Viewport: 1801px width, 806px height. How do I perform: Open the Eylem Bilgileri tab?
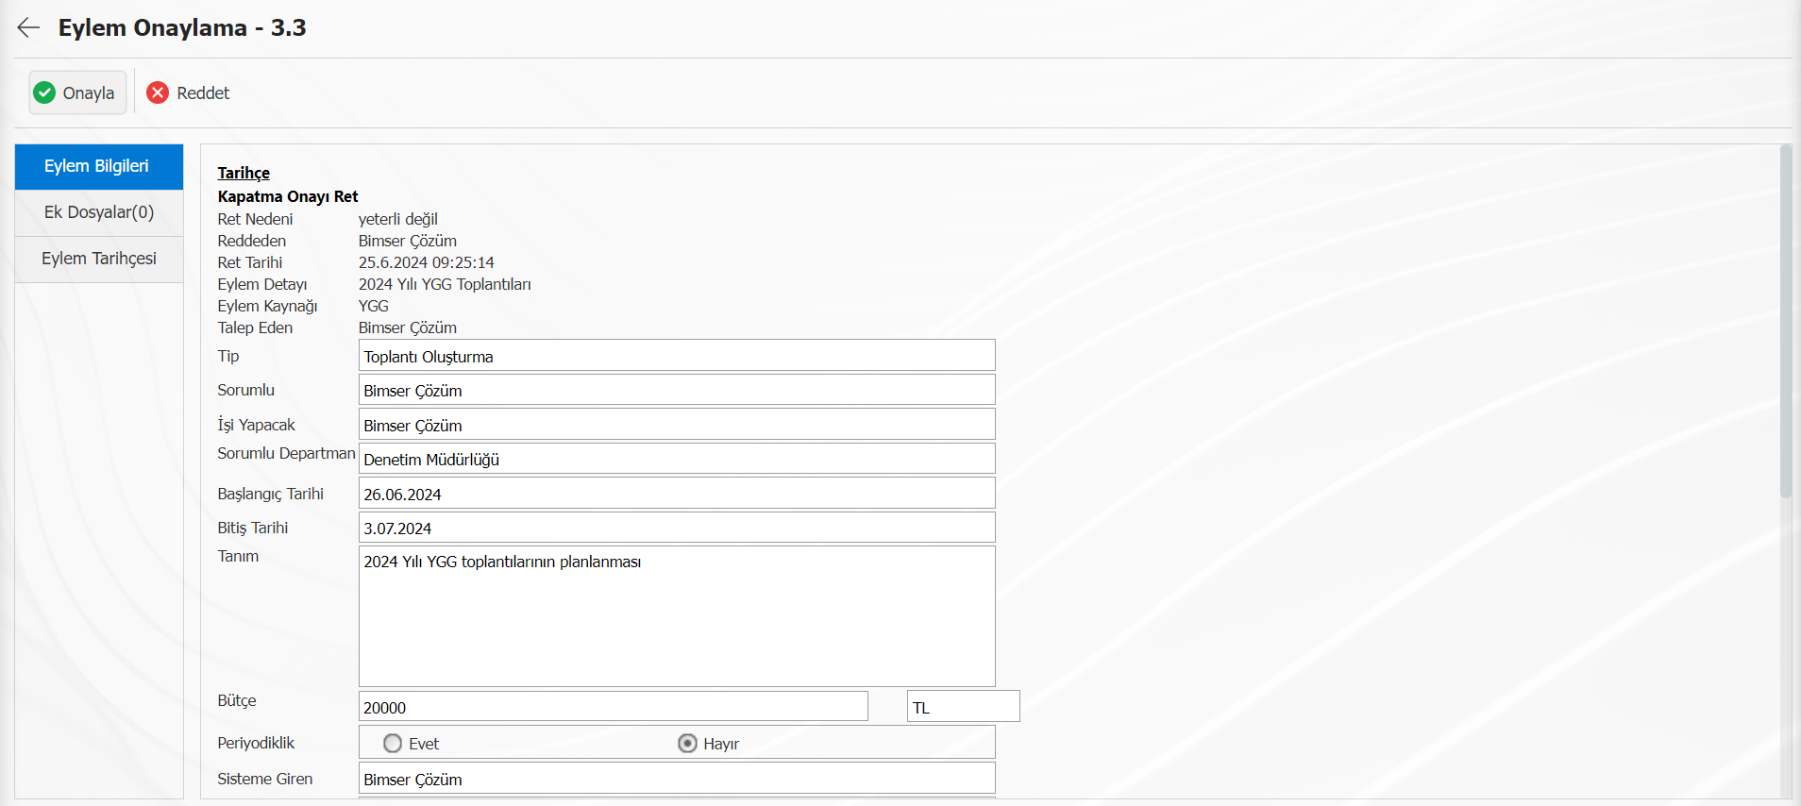click(99, 166)
